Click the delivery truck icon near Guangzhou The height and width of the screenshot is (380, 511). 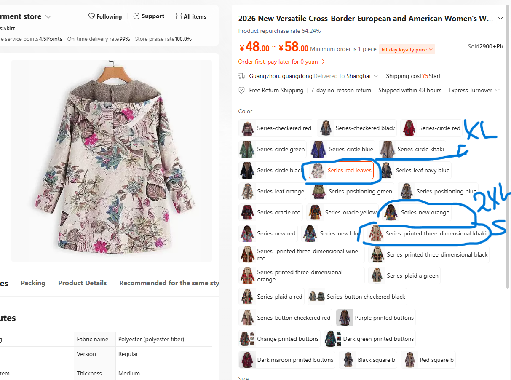pyautogui.click(x=242, y=76)
